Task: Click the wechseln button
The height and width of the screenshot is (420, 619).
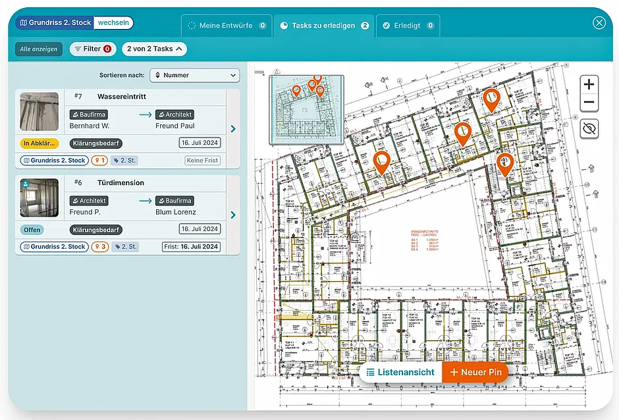Action: [113, 22]
